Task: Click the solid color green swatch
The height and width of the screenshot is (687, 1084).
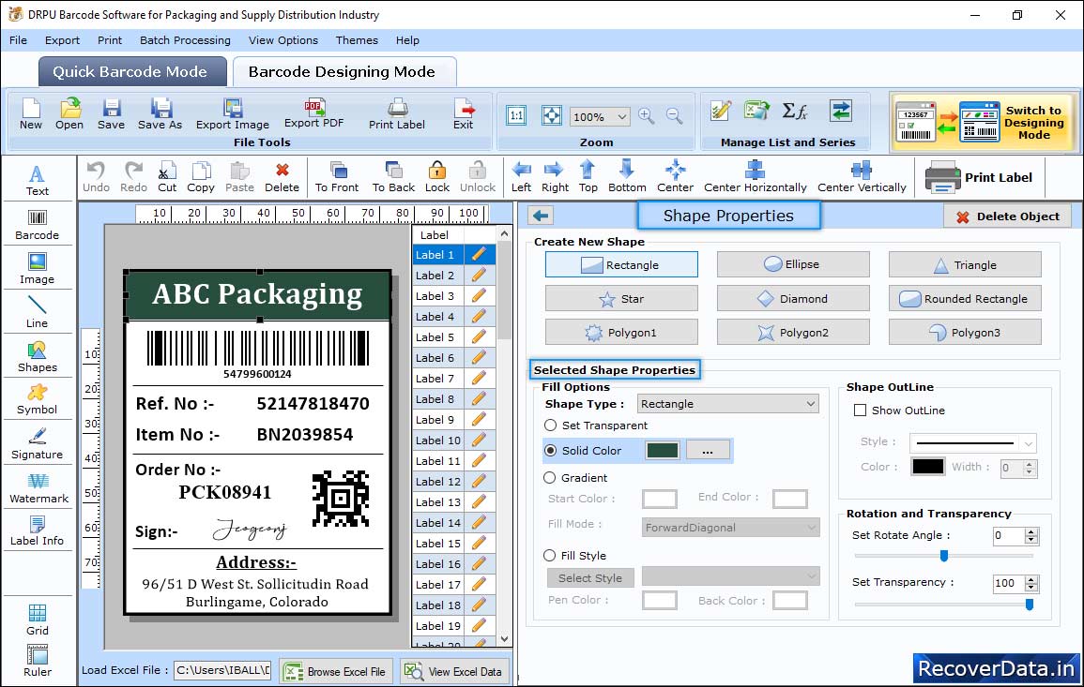Action: (x=663, y=450)
